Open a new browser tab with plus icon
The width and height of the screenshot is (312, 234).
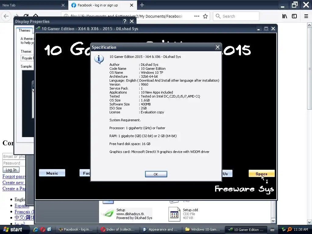(142, 5)
